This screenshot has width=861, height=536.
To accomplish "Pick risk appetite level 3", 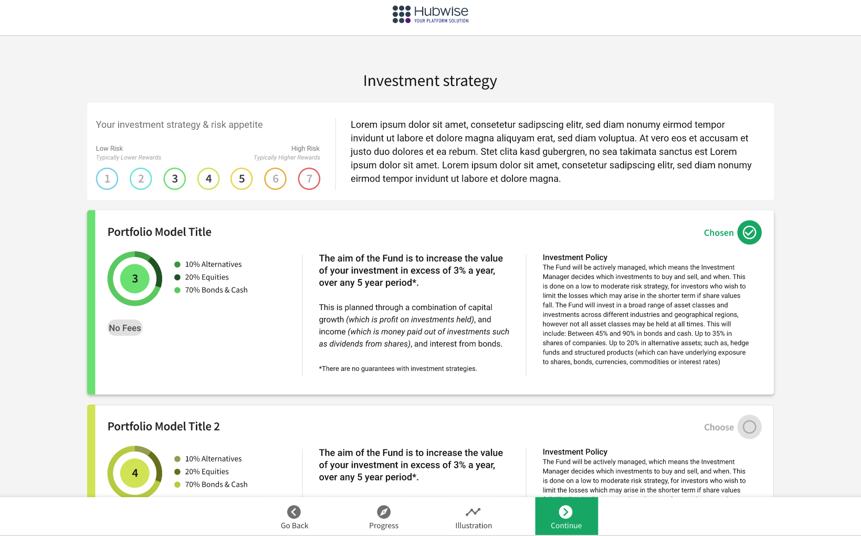I will tap(175, 179).
